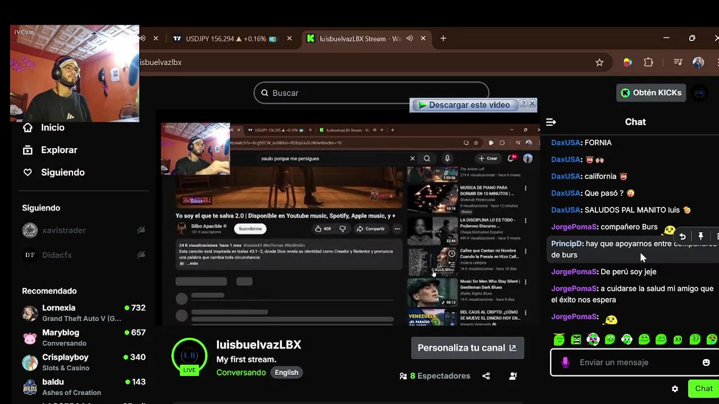719x404 pixels.
Task: Open luisbuelvazLBX LIVE channel avatar
Action: pos(189,356)
